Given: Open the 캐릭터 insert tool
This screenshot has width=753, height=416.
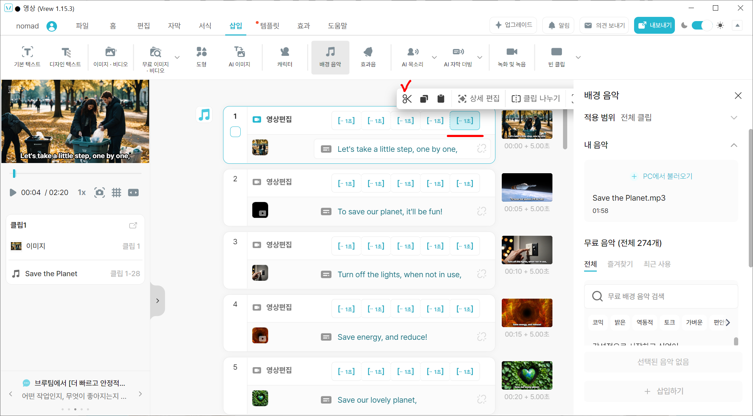Looking at the screenshot, I should (284, 57).
